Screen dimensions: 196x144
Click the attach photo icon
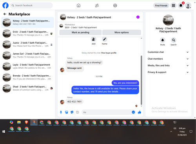67,112
